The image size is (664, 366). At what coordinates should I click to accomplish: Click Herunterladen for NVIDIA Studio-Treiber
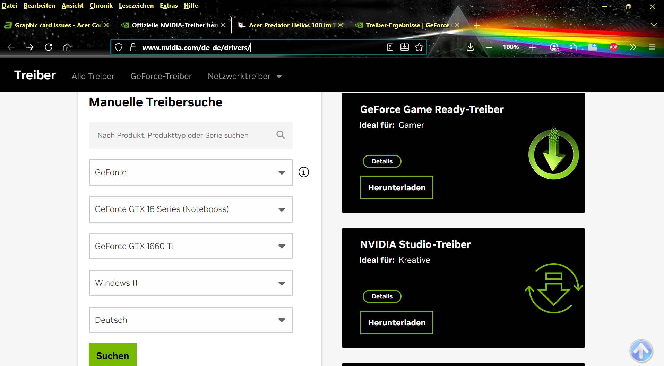(x=397, y=323)
